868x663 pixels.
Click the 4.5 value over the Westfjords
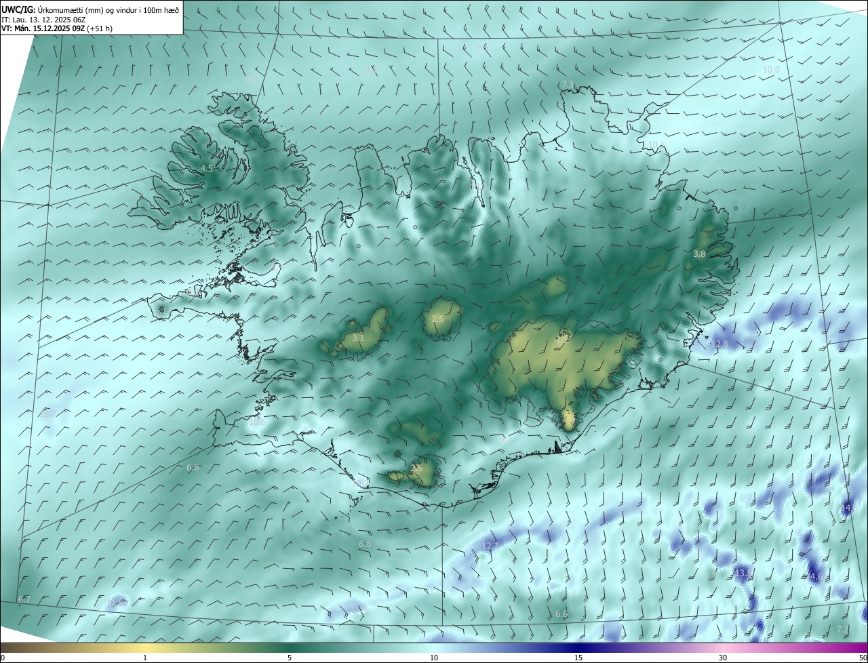point(207,168)
